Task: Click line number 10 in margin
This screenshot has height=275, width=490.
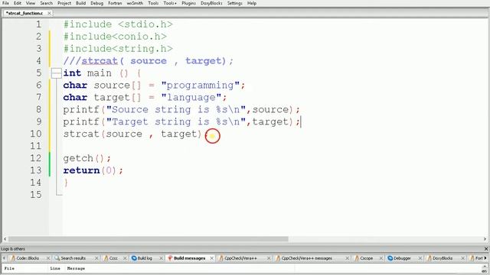Action: (36, 134)
